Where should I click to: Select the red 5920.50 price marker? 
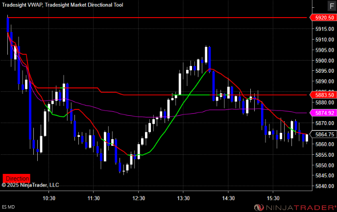pyautogui.click(x=323, y=18)
